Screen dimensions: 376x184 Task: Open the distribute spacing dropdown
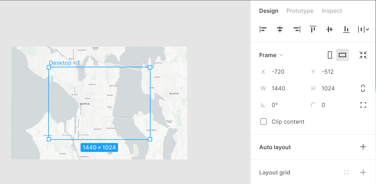(364, 29)
